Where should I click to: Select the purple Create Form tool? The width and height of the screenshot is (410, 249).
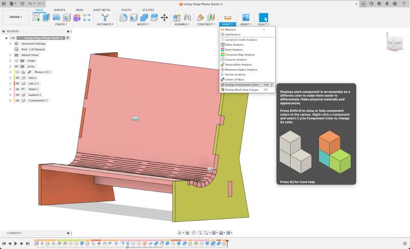(77, 17)
